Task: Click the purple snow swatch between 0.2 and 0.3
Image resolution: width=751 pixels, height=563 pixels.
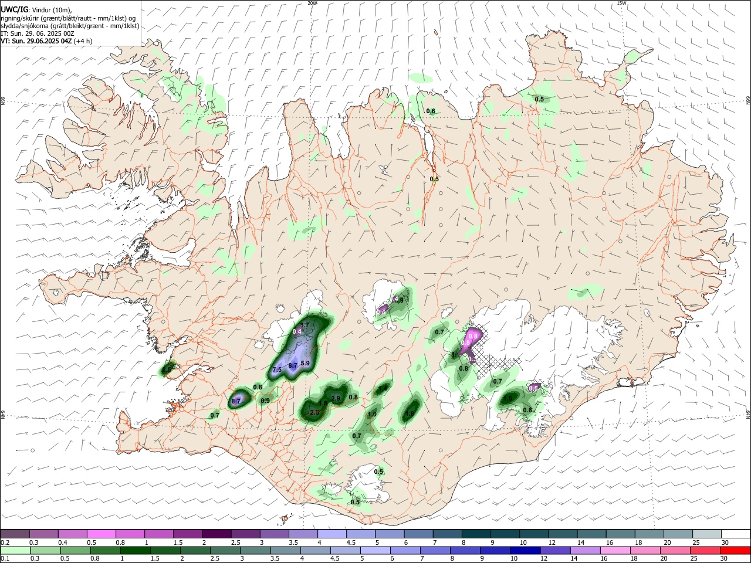Action: (x=15, y=534)
